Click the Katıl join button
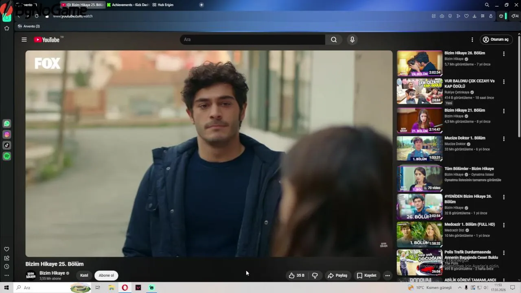This screenshot has height=293, width=521. coord(84,276)
